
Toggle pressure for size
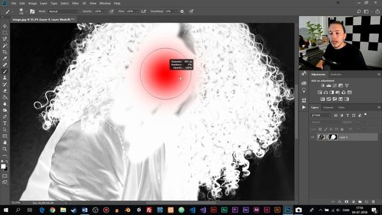pos(192,11)
